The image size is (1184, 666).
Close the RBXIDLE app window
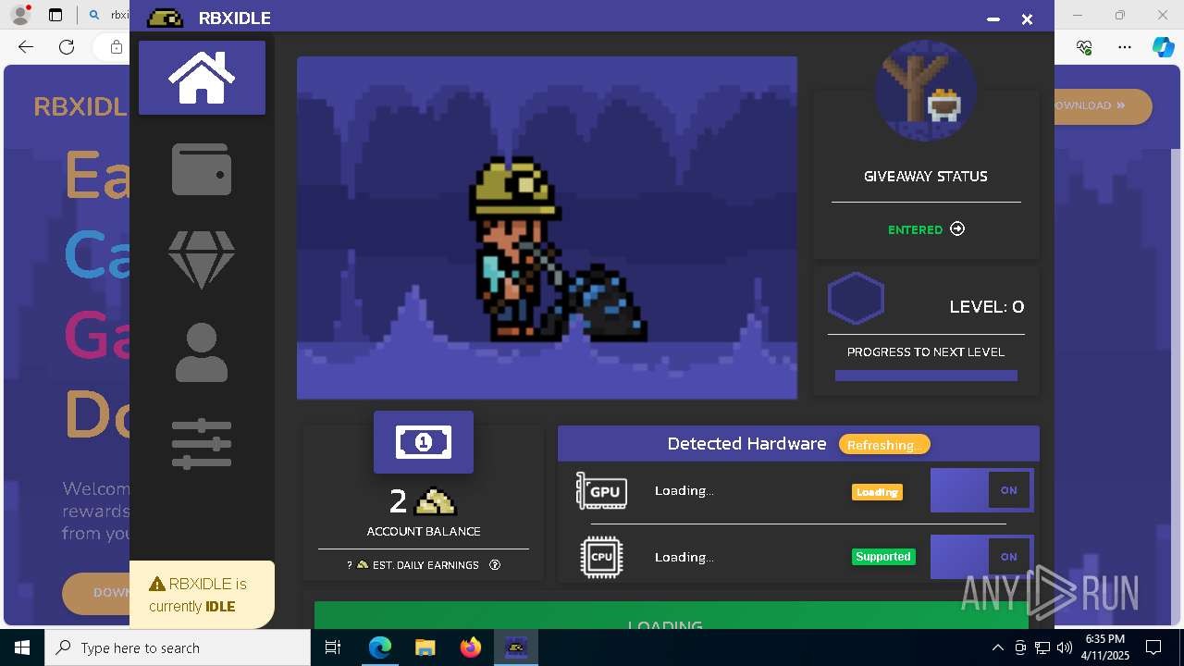[x=1027, y=19]
